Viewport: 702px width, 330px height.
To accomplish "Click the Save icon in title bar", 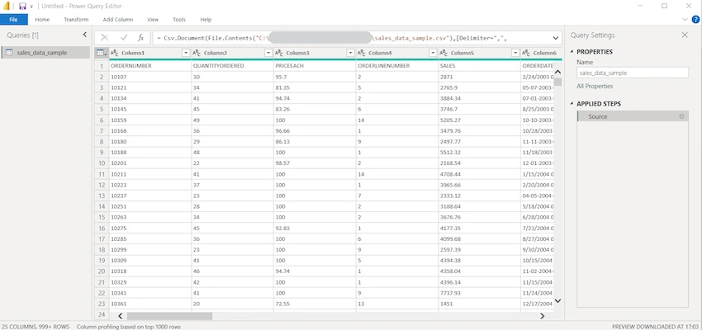I will coord(22,7).
